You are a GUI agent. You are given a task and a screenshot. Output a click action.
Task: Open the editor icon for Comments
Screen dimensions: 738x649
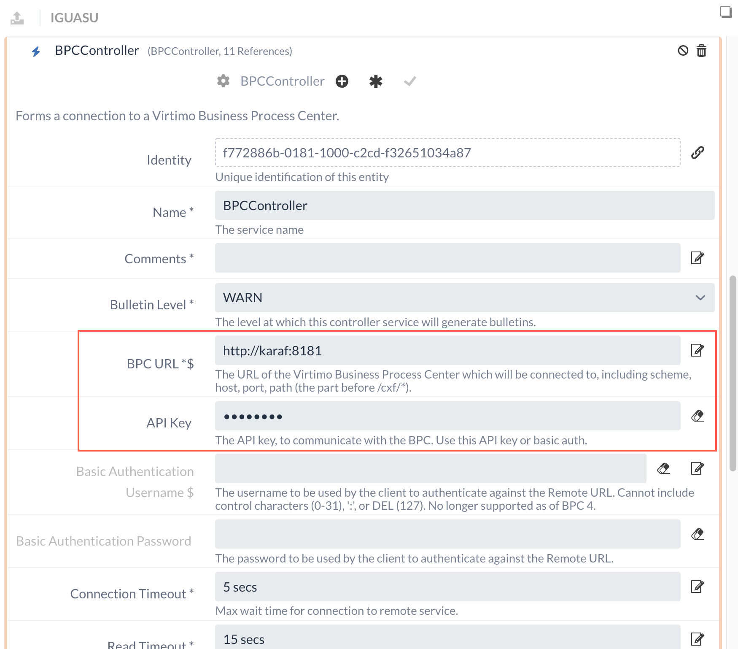click(x=698, y=257)
